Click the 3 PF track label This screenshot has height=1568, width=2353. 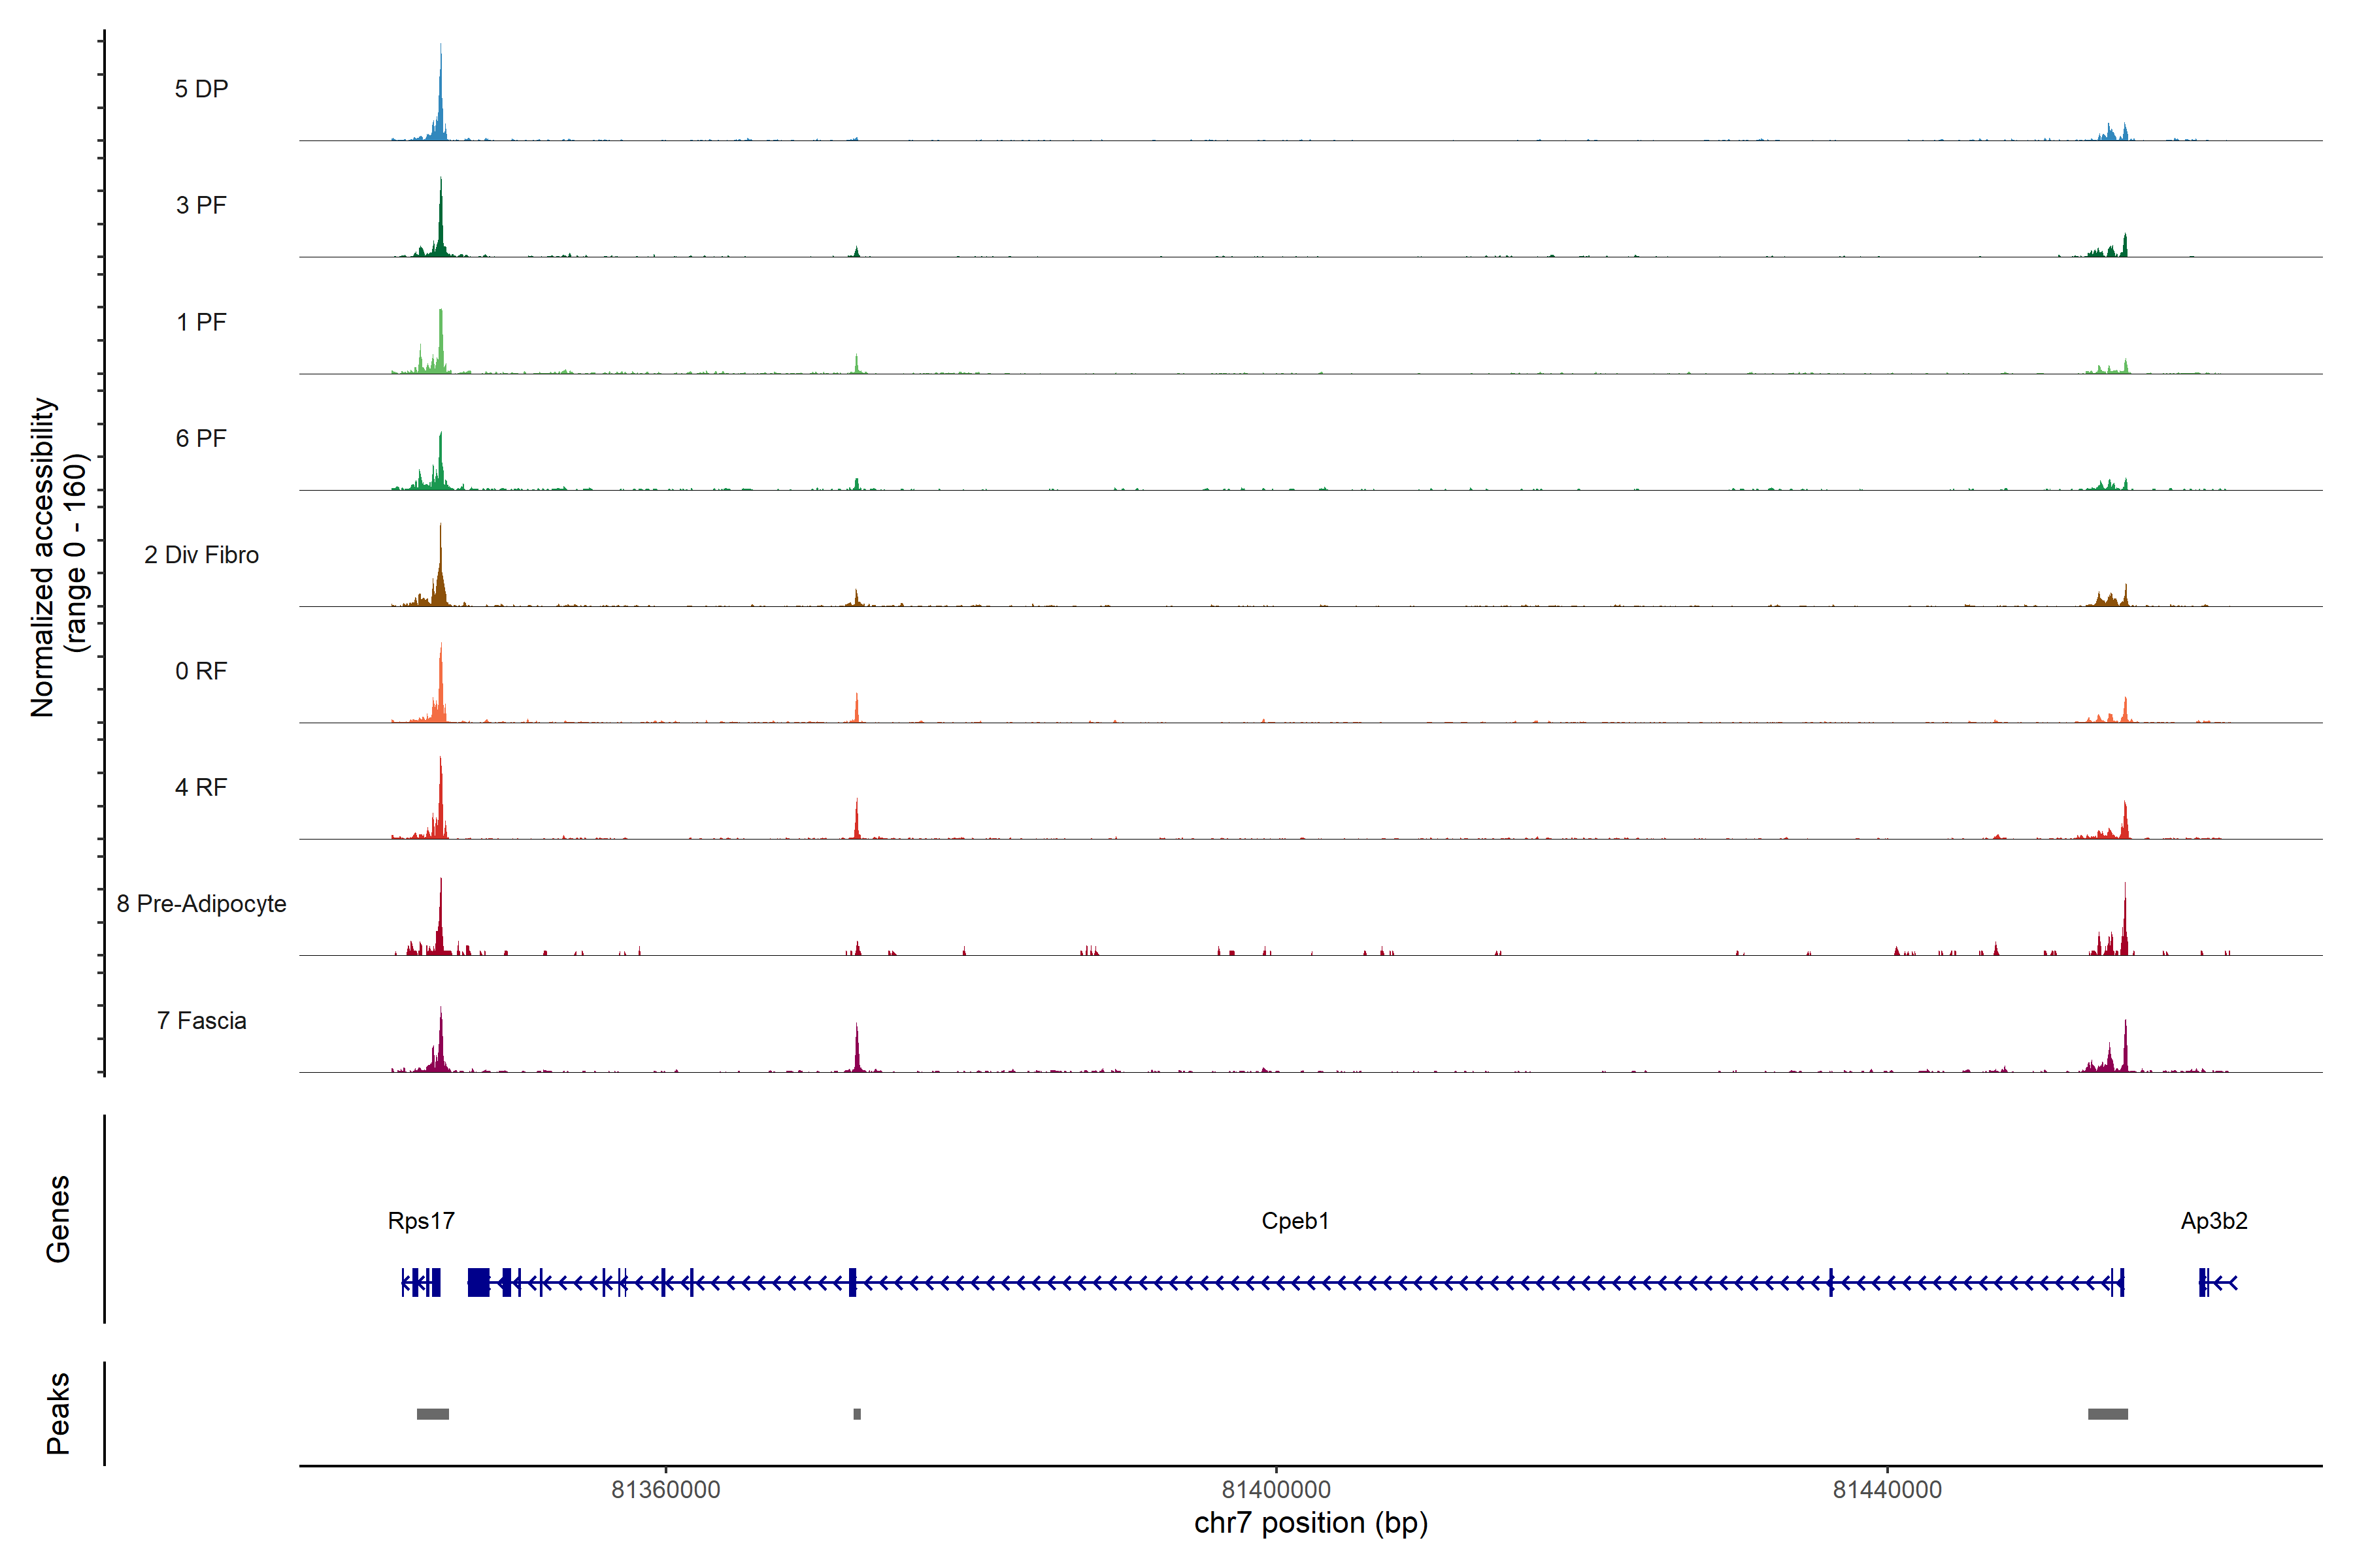[201, 205]
